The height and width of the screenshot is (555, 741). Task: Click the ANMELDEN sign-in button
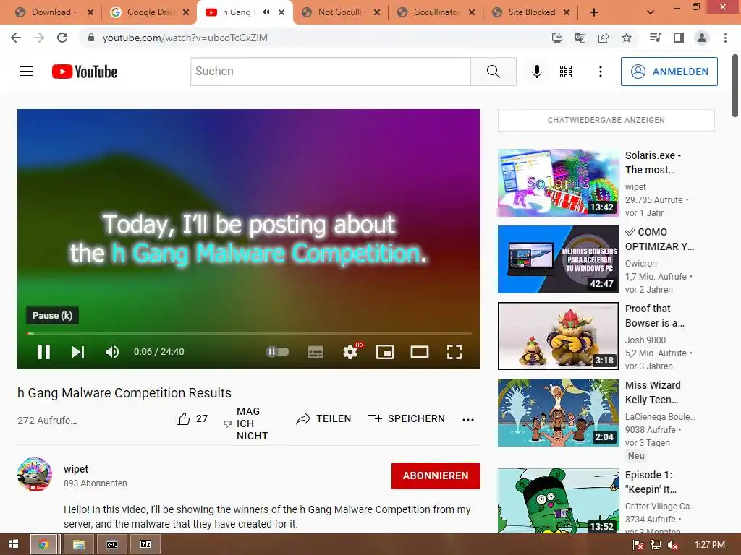pyautogui.click(x=669, y=72)
